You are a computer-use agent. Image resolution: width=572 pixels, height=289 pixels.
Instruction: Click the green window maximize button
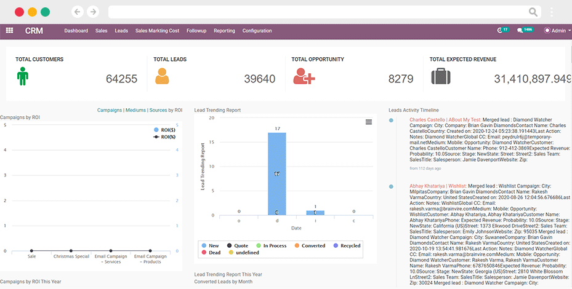click(45, 12)
